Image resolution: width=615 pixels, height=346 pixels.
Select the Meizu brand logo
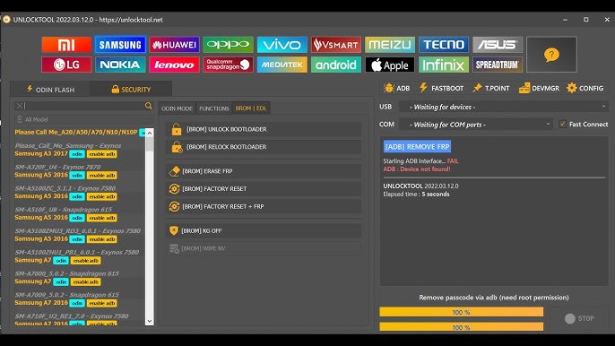pyautogui.click(x=389, y=45)
